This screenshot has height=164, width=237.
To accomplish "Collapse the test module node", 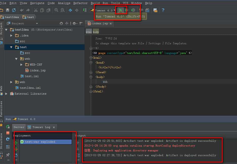I will [x=11, y=47].
